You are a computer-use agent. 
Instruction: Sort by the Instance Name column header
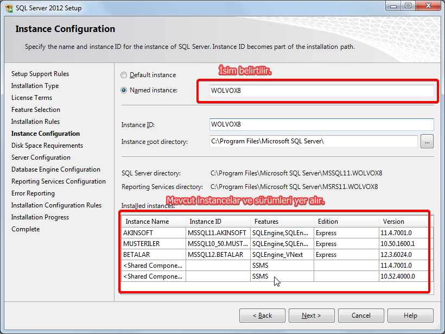154,222
